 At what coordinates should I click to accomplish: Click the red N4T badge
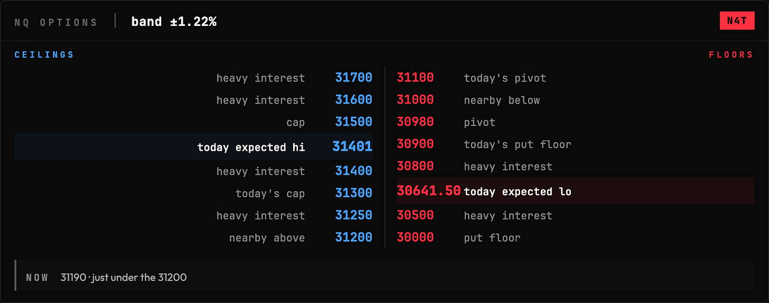[737, 21]
